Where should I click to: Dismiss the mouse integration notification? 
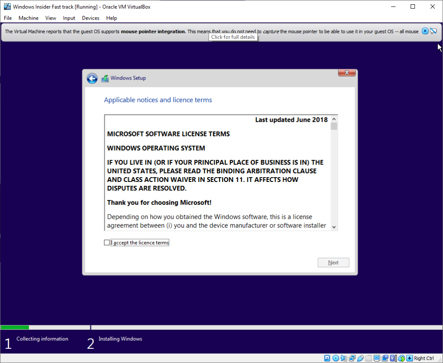pos(425,31)
